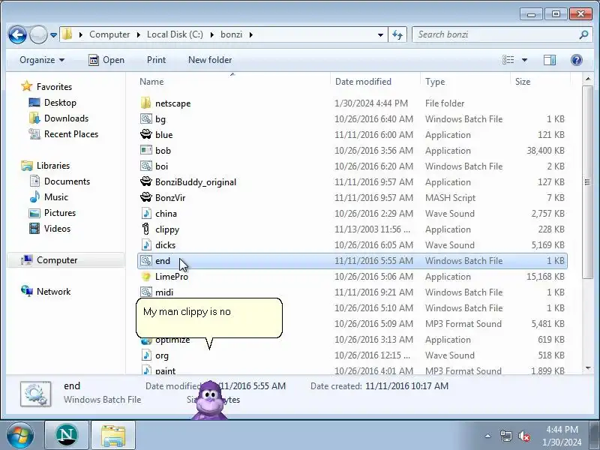The width and height of the screenshot is (600, 450).
Task: Select the bob application icon
Action: pyautogui.click(x=145, y=151)
